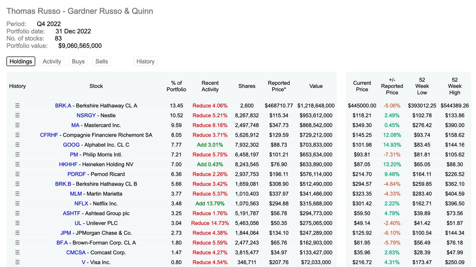This screenshot has height=267, width=476.
Task: Open the History tab button
Action: pyautogui.click(x=146, y=61)
